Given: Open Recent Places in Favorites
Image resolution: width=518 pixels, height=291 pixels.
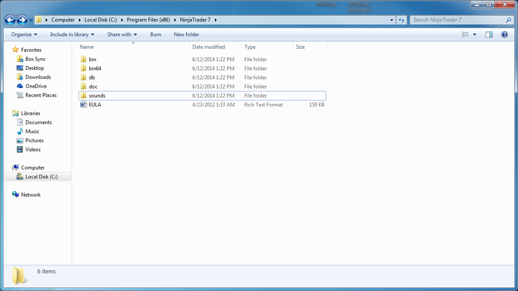Looking at the screenshot, I should coord(41,95).
